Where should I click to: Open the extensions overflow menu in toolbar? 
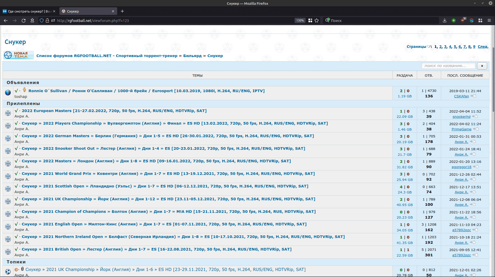pos(480,20)
